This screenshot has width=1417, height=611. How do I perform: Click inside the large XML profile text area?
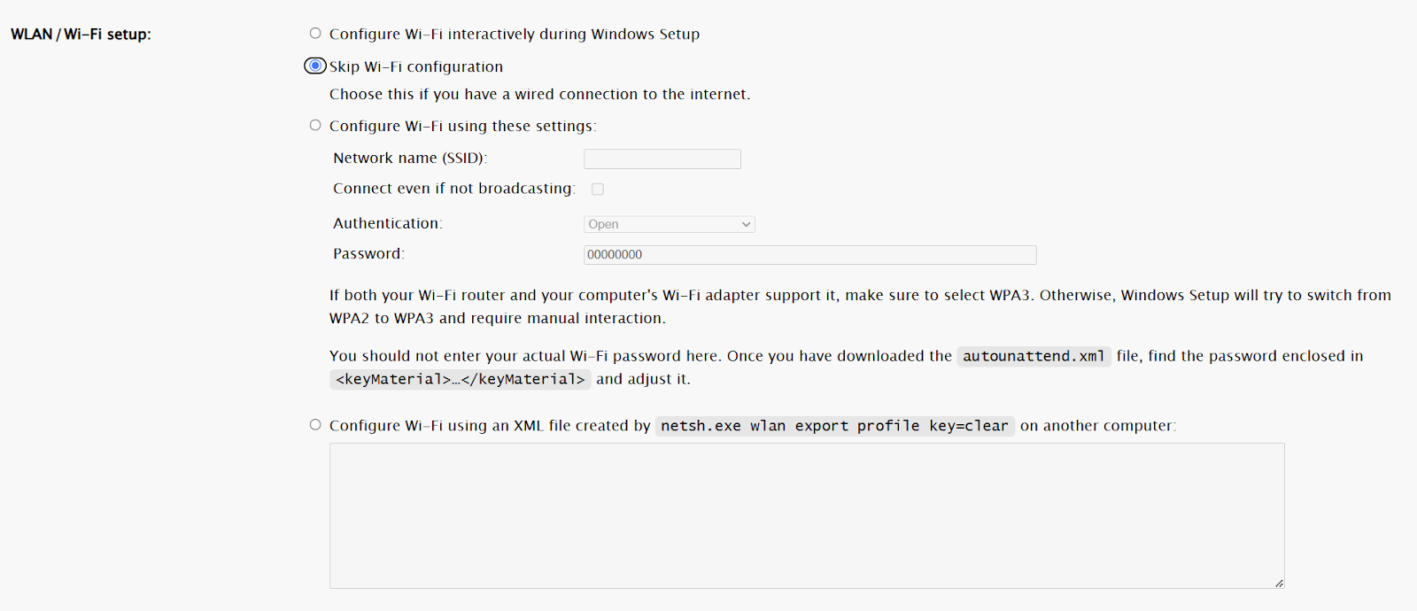pos(806,515)
